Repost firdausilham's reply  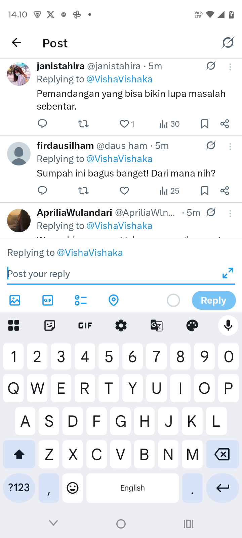point(83,191)
